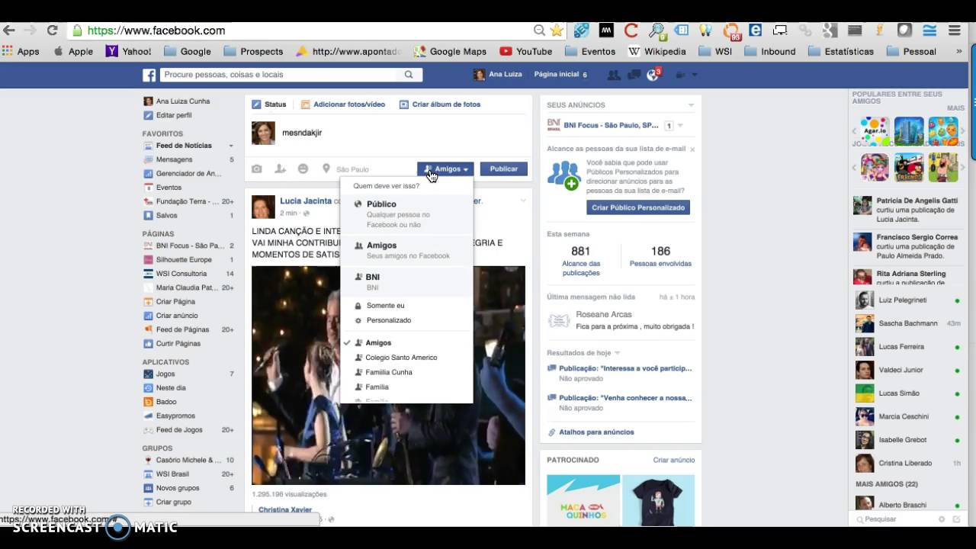Click the Publicar button

[x=504, y=169]
